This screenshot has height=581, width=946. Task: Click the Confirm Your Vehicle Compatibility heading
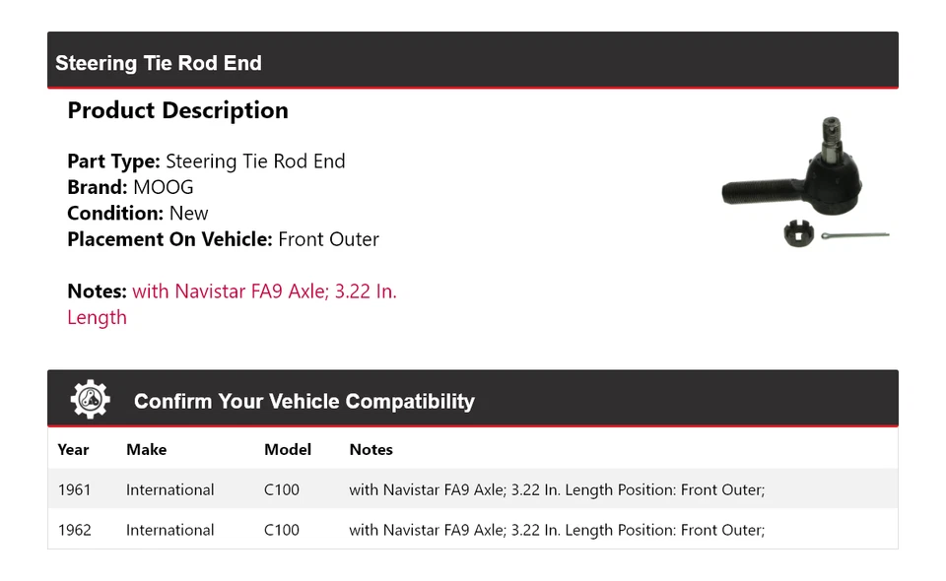(x=304, y=402)
